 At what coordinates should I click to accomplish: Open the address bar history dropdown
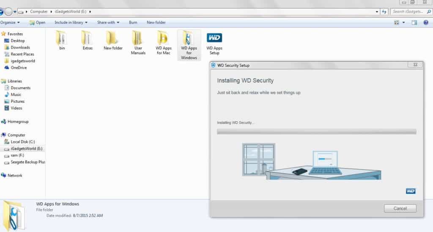[377, 11]
